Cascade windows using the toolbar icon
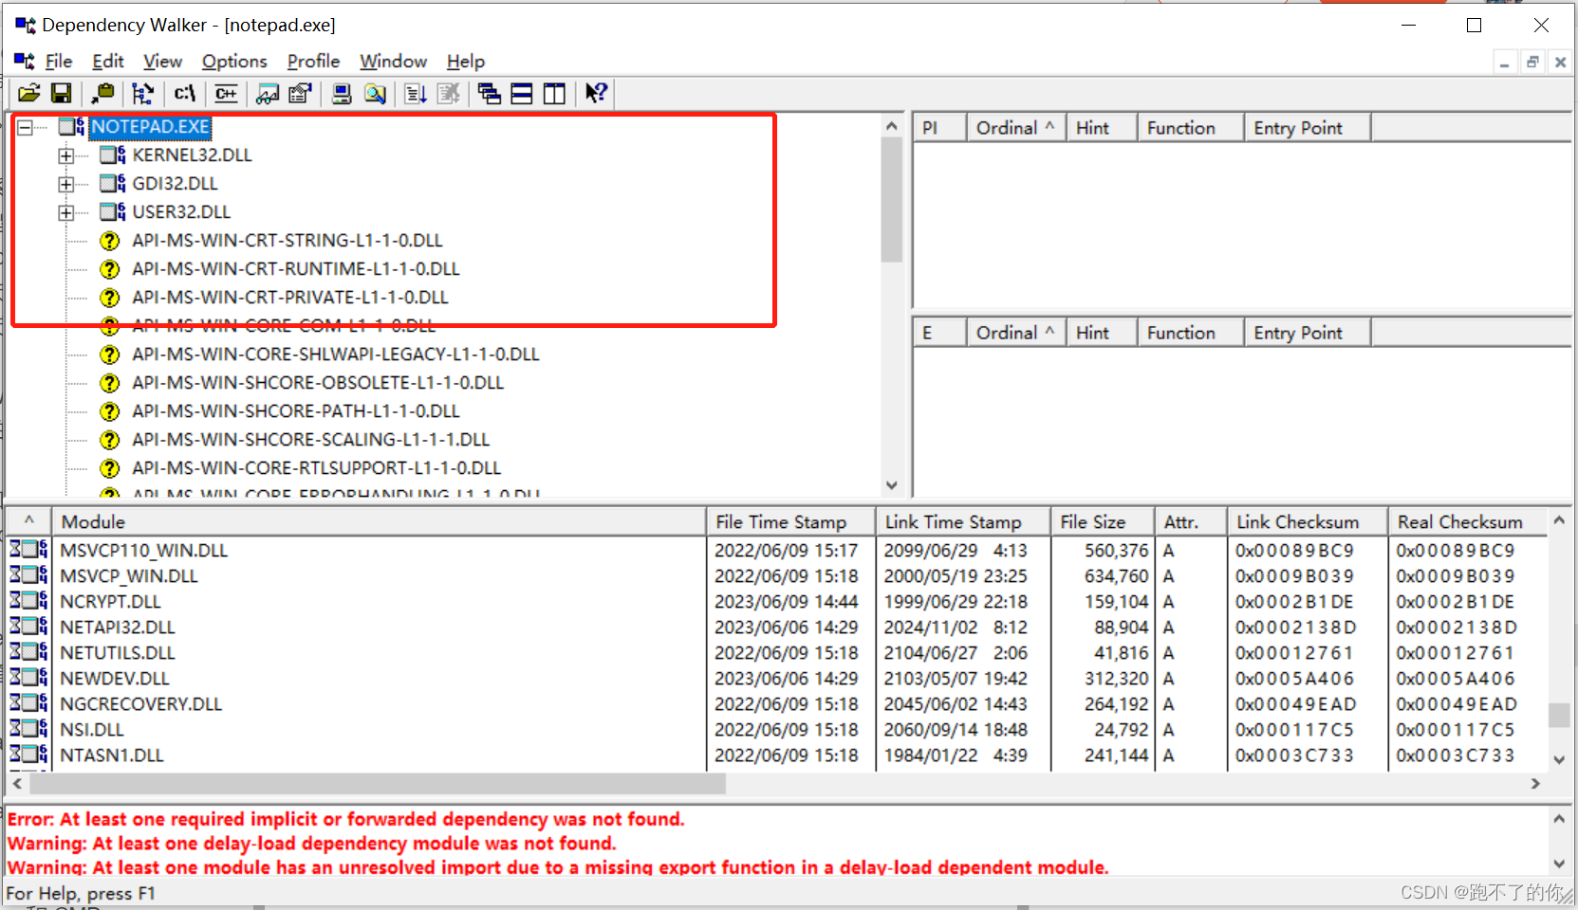1578x910 pixels. (x=490, y=93)
